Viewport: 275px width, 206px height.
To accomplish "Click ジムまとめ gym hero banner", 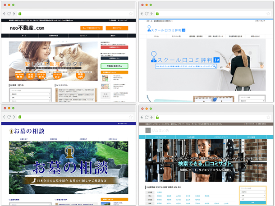I will (x=206, y=160).
